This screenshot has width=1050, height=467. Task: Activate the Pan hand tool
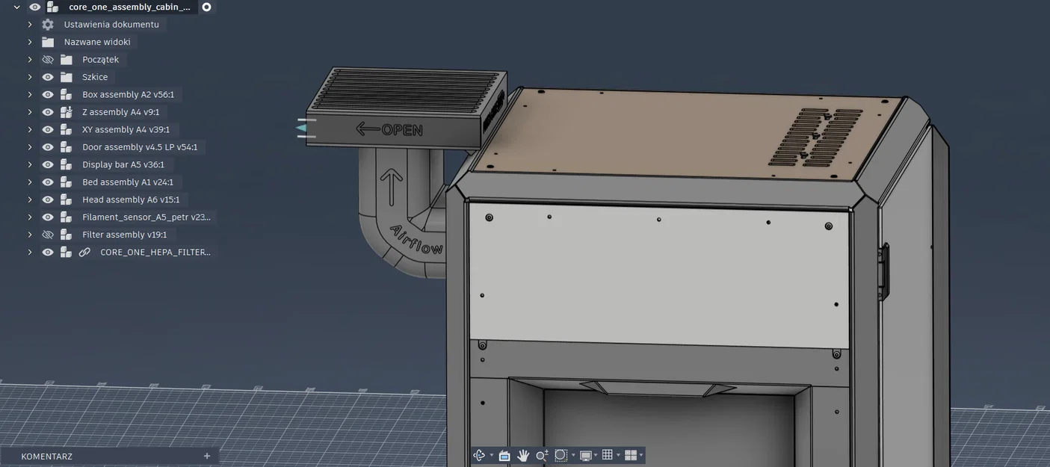(x=523, y=455)
